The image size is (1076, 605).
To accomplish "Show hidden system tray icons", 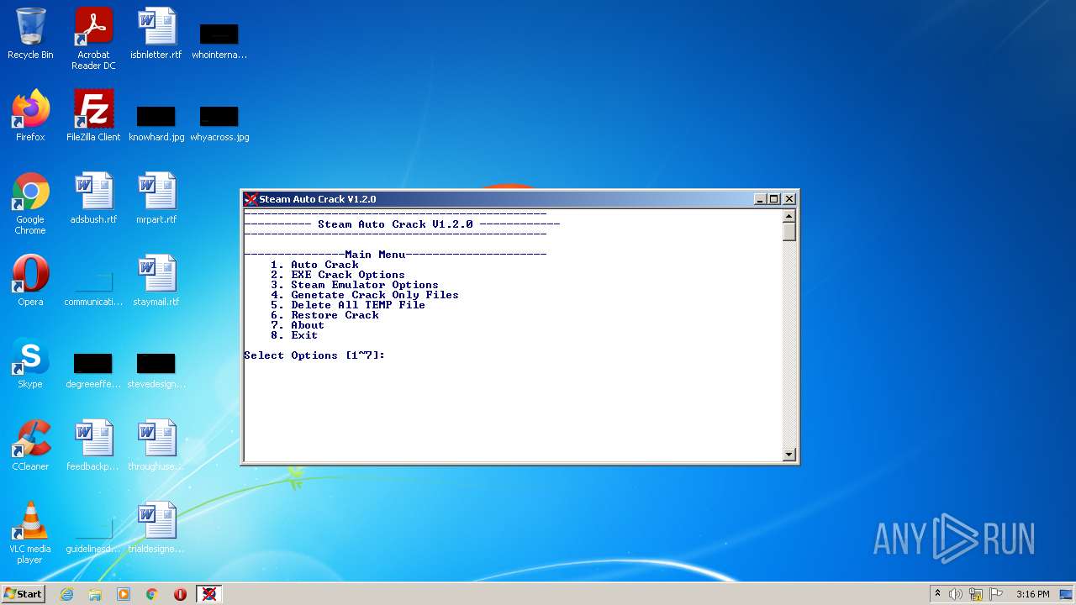I will click(937, 594).
